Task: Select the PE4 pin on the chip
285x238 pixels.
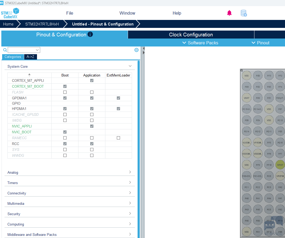Action: pos(258,120)
